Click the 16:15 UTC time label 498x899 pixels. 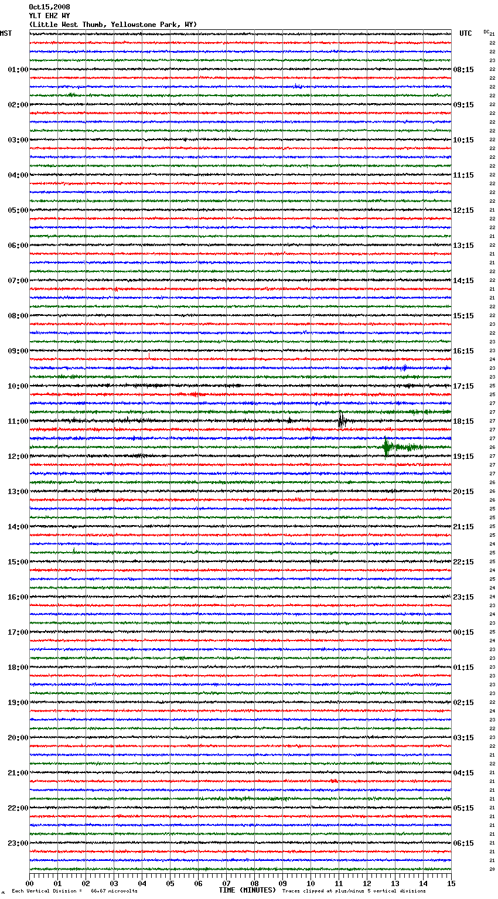pos(463,351)
